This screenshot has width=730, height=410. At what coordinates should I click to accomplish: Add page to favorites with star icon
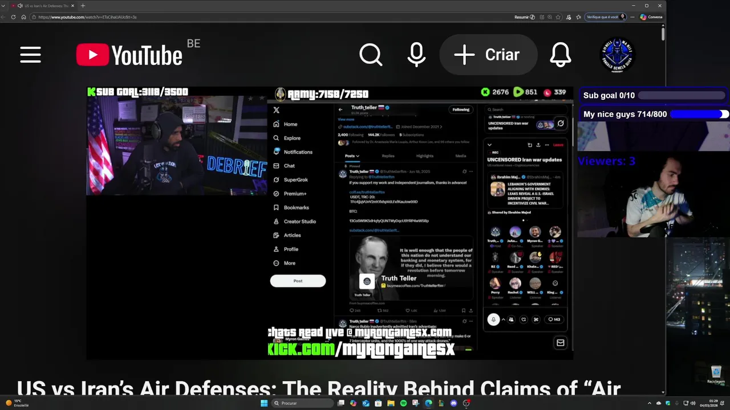point(557,17)
